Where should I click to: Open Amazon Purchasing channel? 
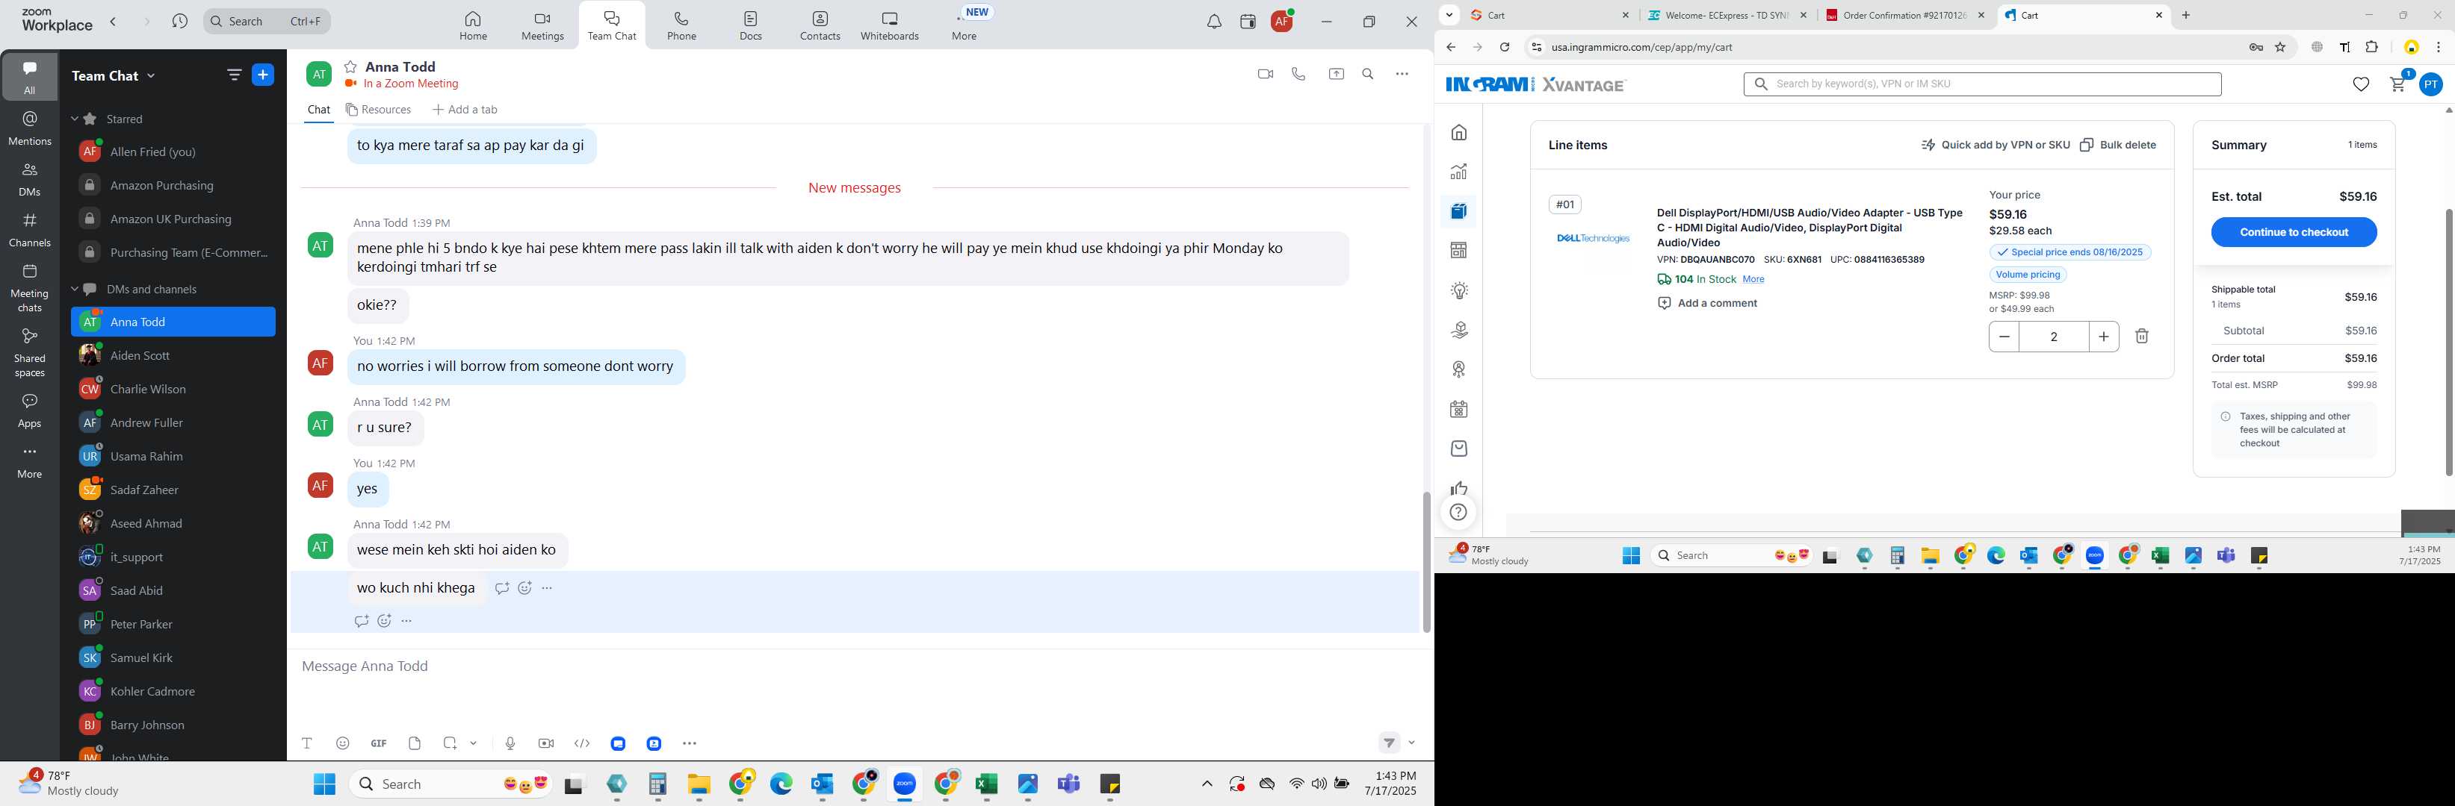click(x=173, y=186)
